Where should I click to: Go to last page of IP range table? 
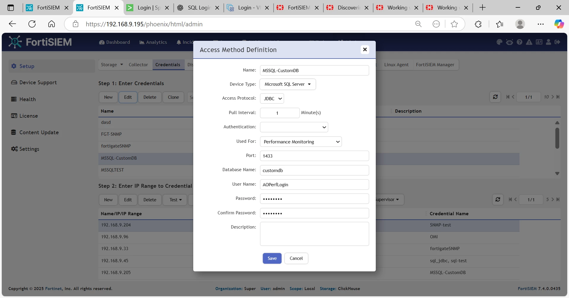(x=558, y=200)
